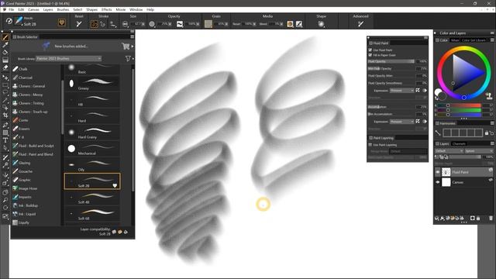Select the Lasso tool

click(5, 93)
